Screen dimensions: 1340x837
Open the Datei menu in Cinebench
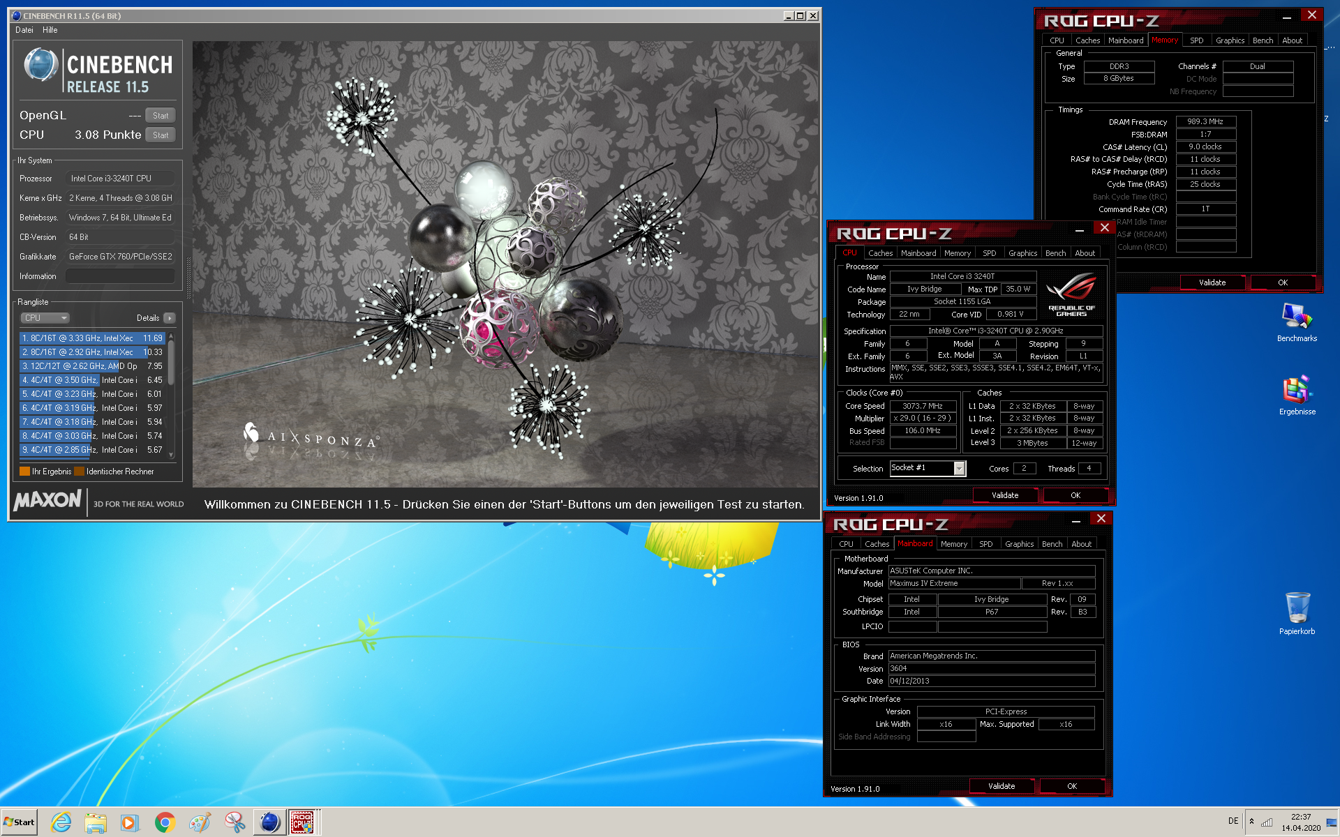(x=24, y=30)
